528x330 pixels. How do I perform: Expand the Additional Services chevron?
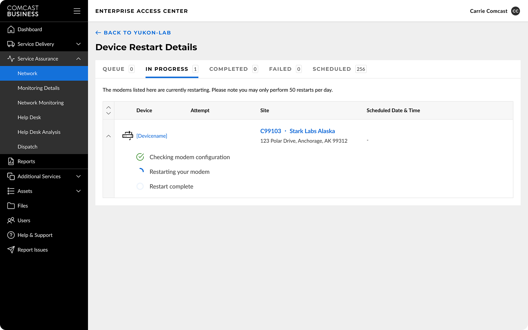click(x=78, y=176)
